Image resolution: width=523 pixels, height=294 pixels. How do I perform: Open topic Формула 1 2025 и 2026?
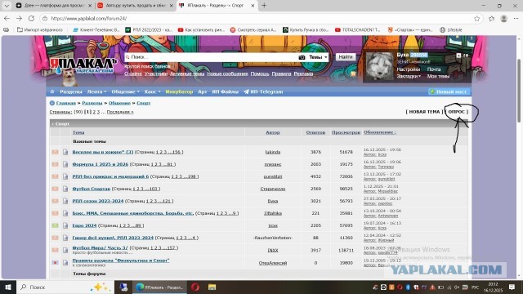pyautogui.click(x=100, y=164)
